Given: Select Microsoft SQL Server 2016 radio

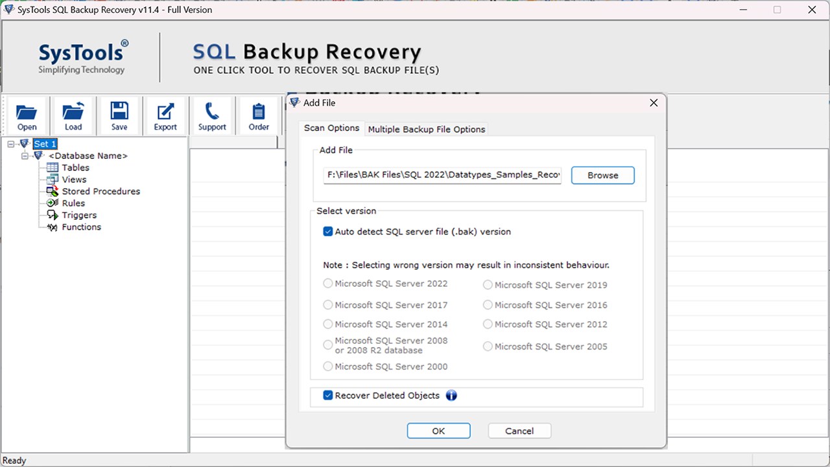Looking at the screenshot, I should pyautogui.click(x=488, y=305).
